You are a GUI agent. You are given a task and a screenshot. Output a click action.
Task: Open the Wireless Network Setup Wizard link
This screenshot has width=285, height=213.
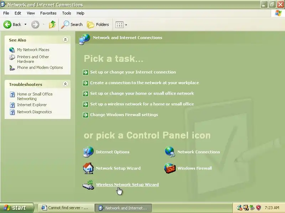128,185
